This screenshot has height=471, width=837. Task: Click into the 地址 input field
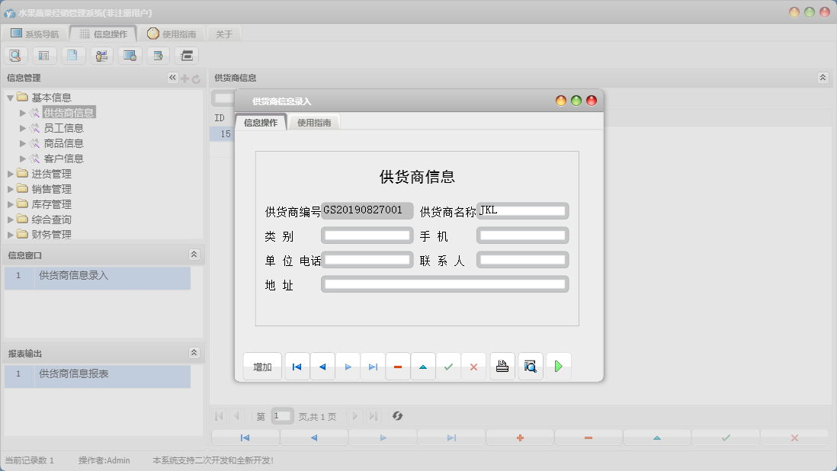[x=445, y=284]
